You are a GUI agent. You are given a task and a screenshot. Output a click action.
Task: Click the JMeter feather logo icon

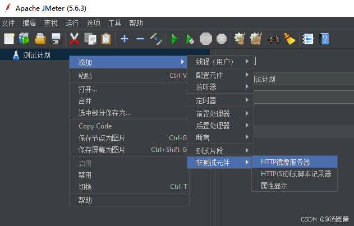pyautogui.click(x=8, y=8)
